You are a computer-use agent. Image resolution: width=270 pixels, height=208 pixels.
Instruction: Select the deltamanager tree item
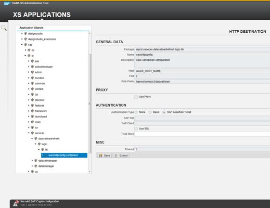coord(46,166)
